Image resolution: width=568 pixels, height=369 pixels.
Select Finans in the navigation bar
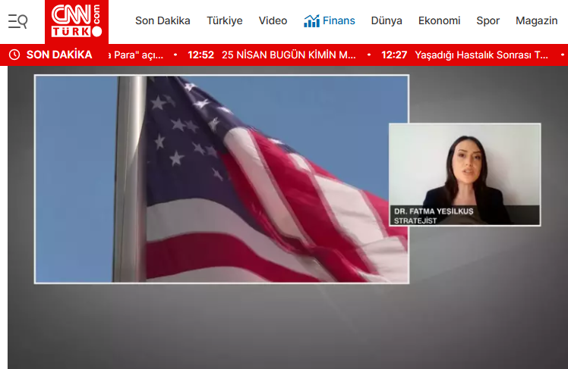338,21
